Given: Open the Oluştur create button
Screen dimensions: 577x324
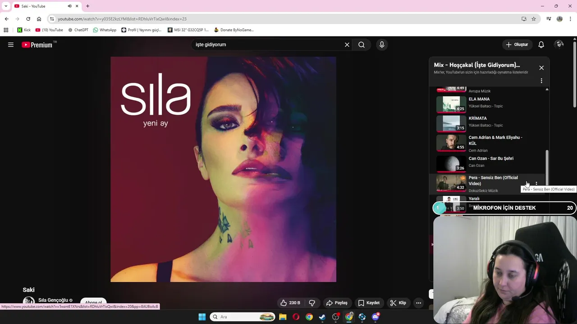Looking at the screenshot, I should point(517,45).
